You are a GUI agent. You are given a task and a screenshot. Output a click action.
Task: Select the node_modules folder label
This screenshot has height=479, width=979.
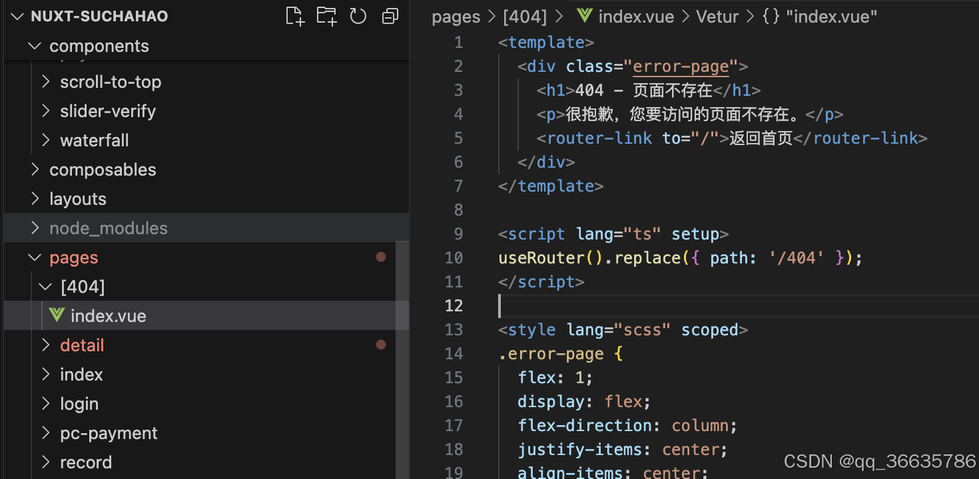tap(109, 228)
